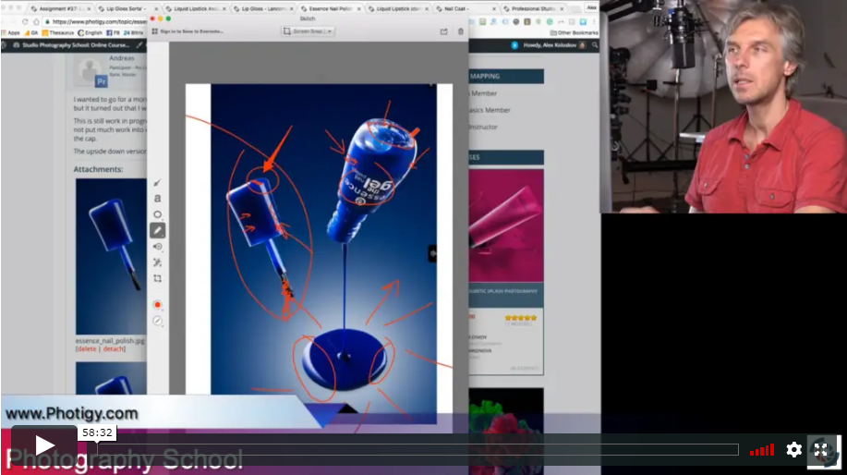
Task: Switch to the Lip Gloss Sorta browser tab
Action: (x=128, y=8)
